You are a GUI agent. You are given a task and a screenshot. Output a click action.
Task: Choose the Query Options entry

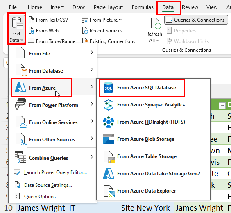[52, 197]
